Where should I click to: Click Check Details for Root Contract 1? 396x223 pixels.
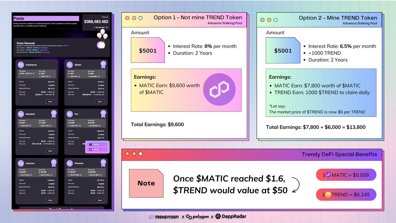[x=44, y=48]
